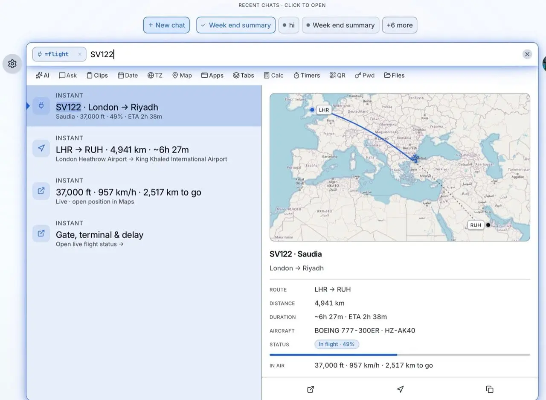546x400 pixels.
Task: Click navigate arrow icon in preview footer
Action: [x=400, y=389]
